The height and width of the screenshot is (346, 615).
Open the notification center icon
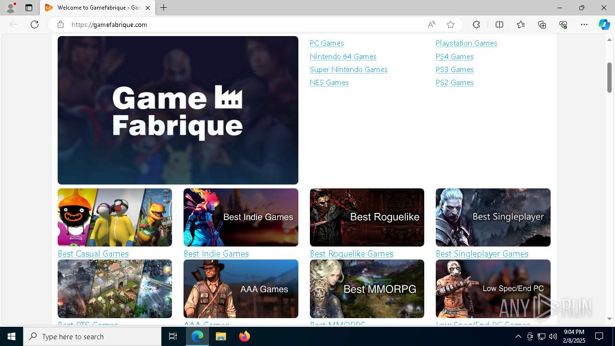(x=599, y=336)
